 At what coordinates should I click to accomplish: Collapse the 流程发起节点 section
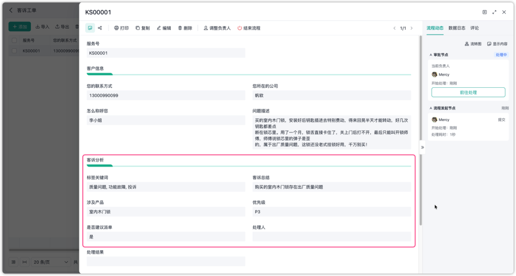pyautogui.click(x=431, y=108)
